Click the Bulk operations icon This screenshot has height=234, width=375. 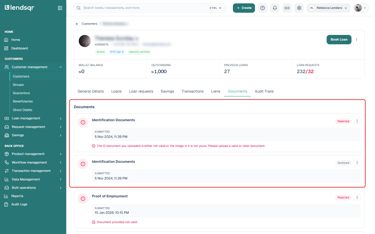tap(7, 188)
